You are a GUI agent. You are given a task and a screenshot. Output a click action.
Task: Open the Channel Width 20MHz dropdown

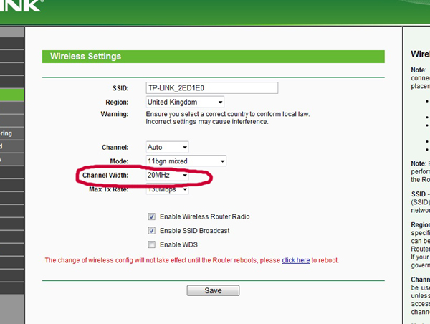tap(168, 175)
